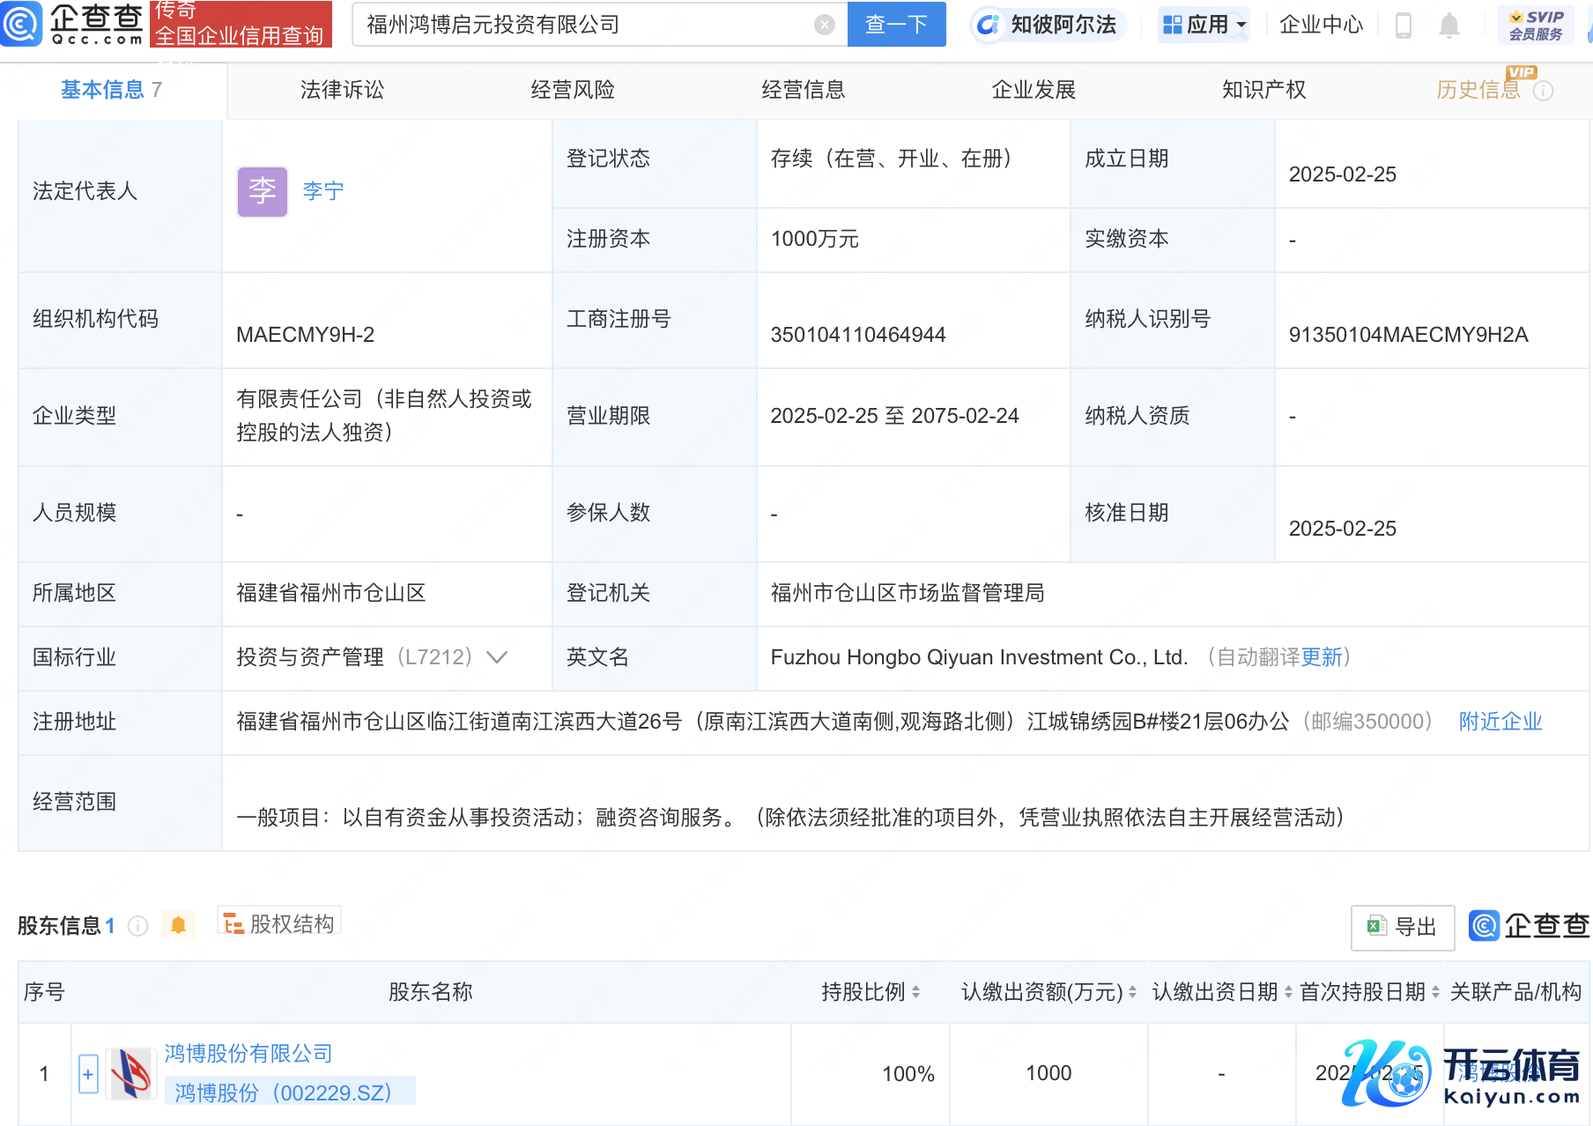Sort by 认缴出资额 column
This screenshot has height=1126, width=1593.
tap(1132, 992)
